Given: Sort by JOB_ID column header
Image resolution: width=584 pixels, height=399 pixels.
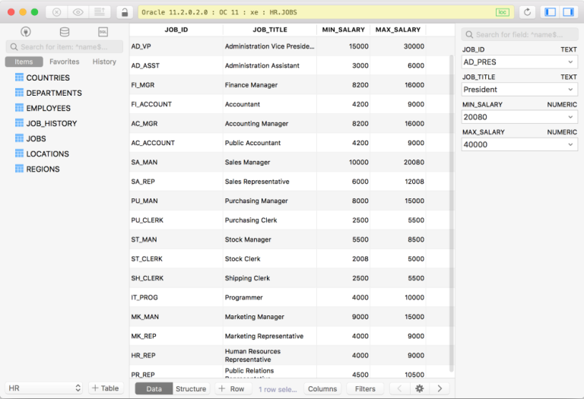Looking at the screenshot, I should 176,30.
